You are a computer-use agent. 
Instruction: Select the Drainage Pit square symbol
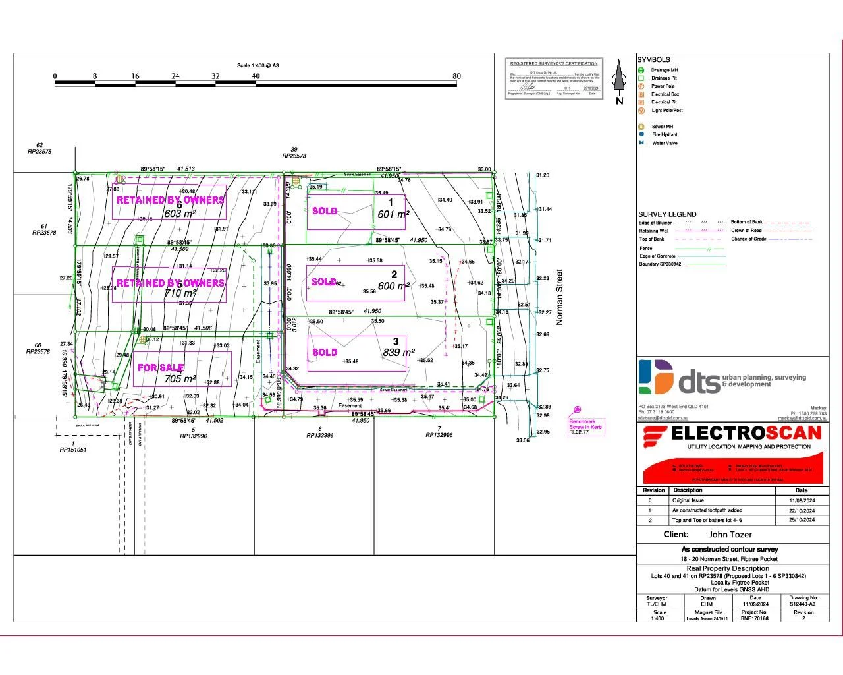coord(641,78)
